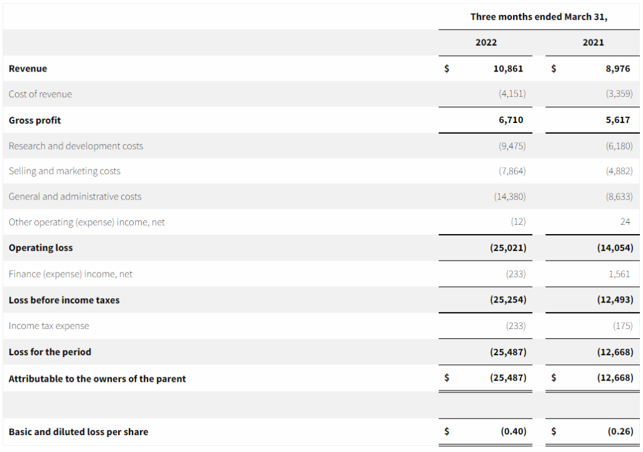Select the Selling and marketing costs label

coord(65,171)
